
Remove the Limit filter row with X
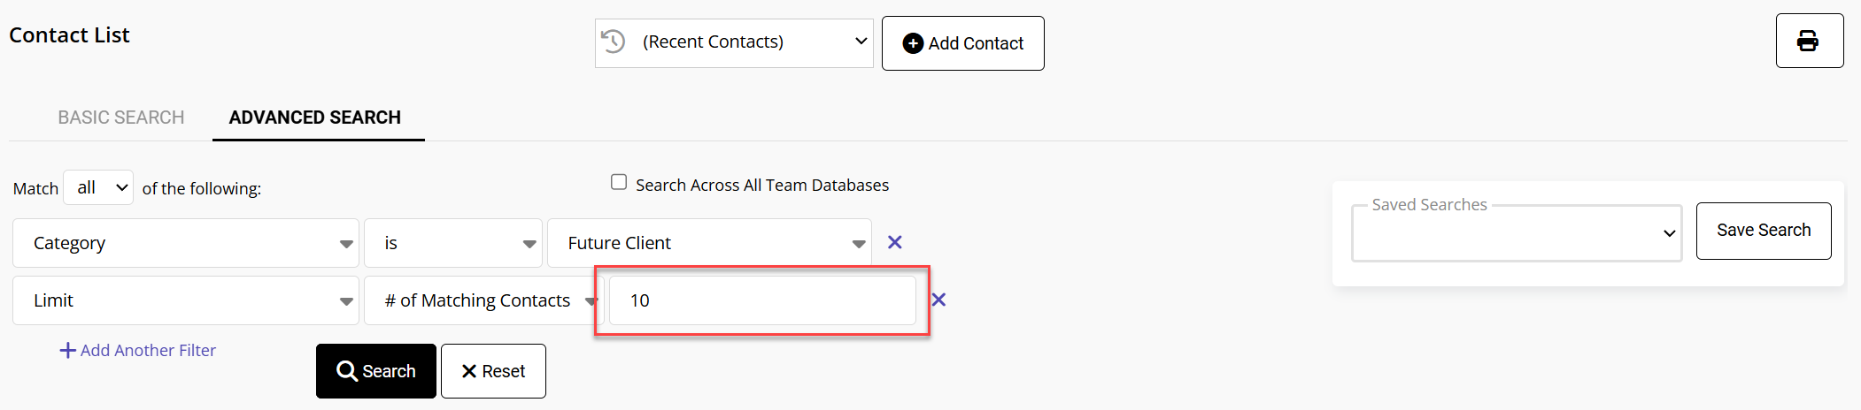pyautogui.click(x=938, y=300)
